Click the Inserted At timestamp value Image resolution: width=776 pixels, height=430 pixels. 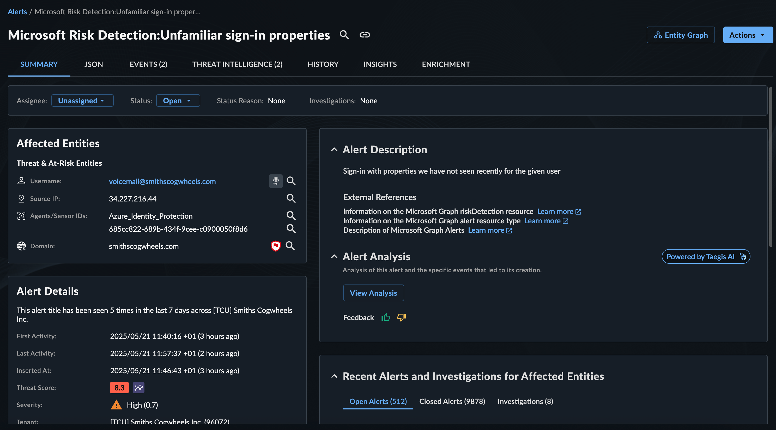pyautogui.click(x=174, y=370)
